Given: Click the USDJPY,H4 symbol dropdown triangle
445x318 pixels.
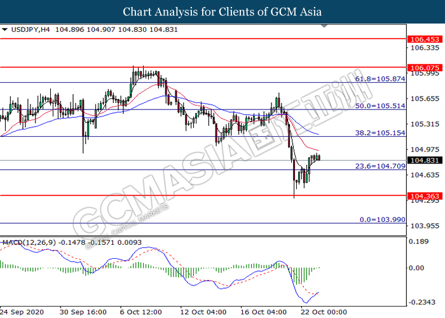Looking at the screenshot, I should (4, 29).
